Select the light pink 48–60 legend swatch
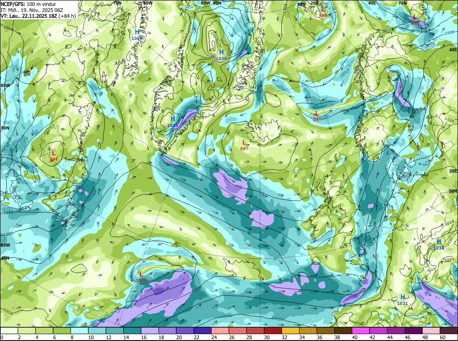 [431, 330]
